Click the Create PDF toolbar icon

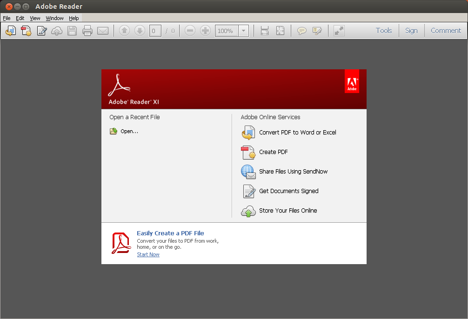point(26,31)
